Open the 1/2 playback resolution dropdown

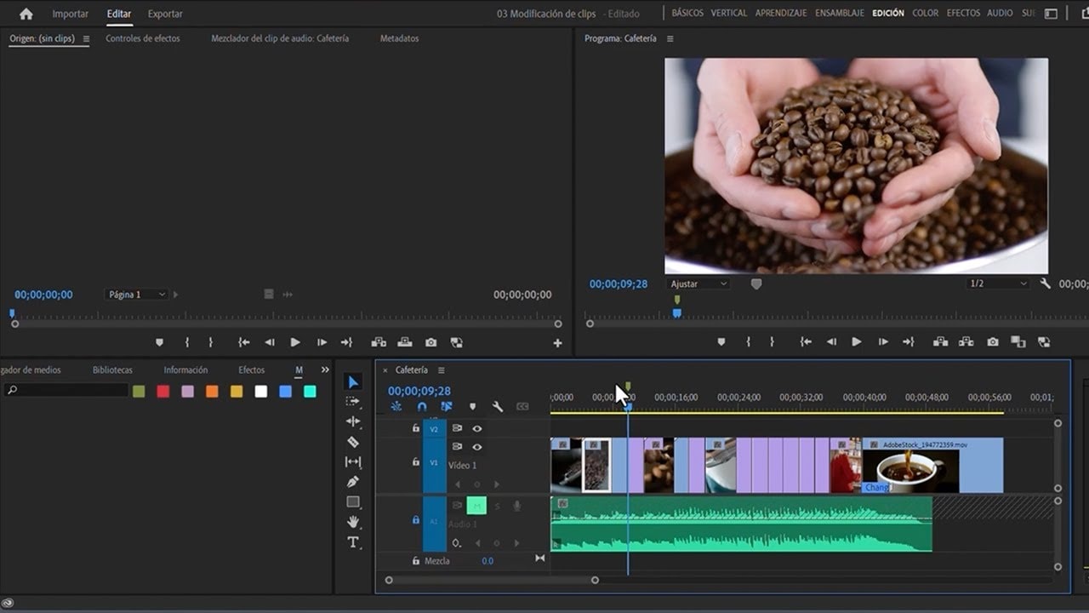(x=997, y=284)
